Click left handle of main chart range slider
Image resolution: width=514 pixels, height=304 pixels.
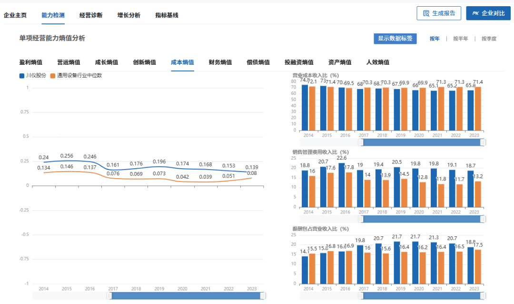click(x=109, y=296)
